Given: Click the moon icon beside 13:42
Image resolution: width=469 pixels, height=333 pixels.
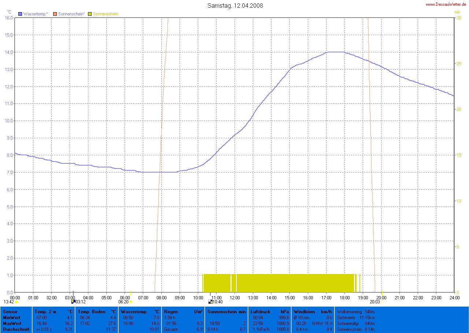Looking at the screenshot, I should 16,302.
